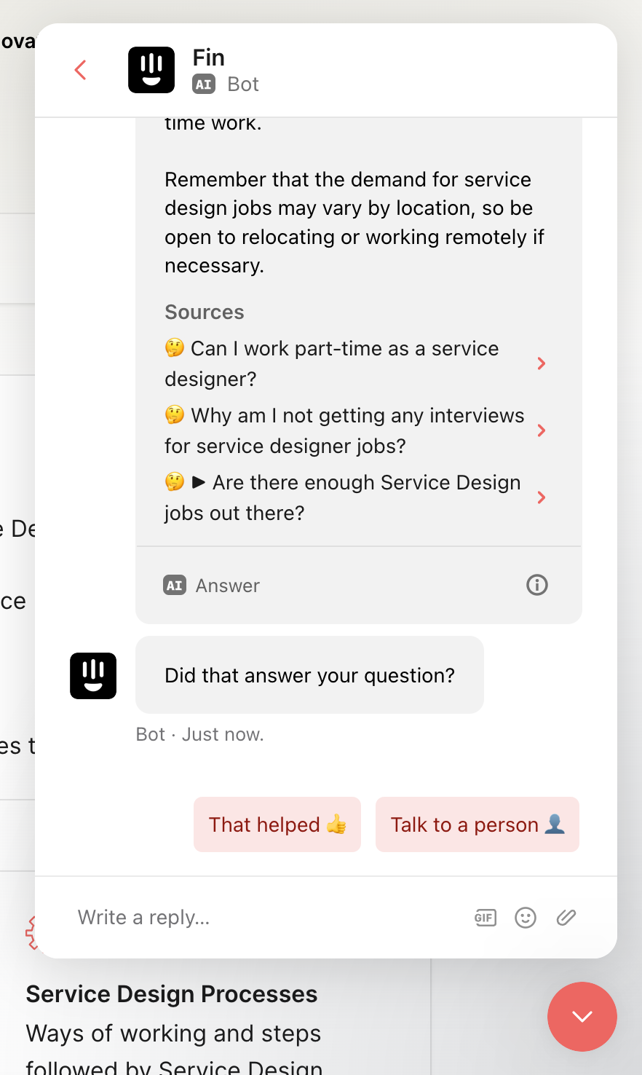Click the AI badge next to Answer
The image size is (642, 1075).
[x=175, y=586]
